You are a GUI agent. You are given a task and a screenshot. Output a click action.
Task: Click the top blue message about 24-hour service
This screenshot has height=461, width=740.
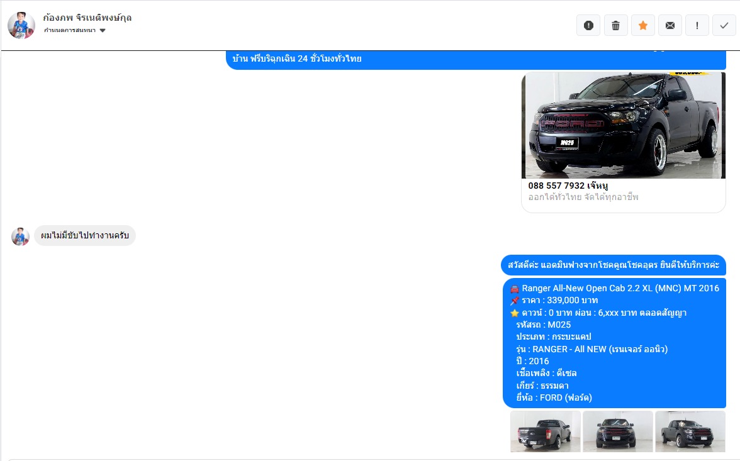(476, 59)
